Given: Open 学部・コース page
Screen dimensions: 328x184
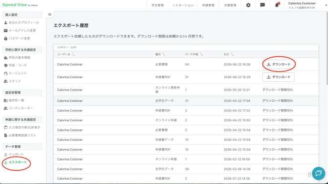Looking at the screenshot, I should (15, 66).
